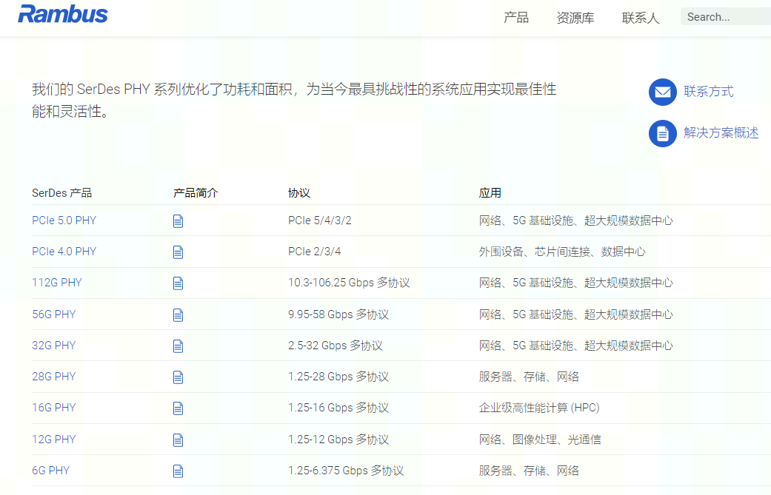Open product brief icon for 12G PHY
This screenshot has height=495, width=771.
tap(178, 440)
